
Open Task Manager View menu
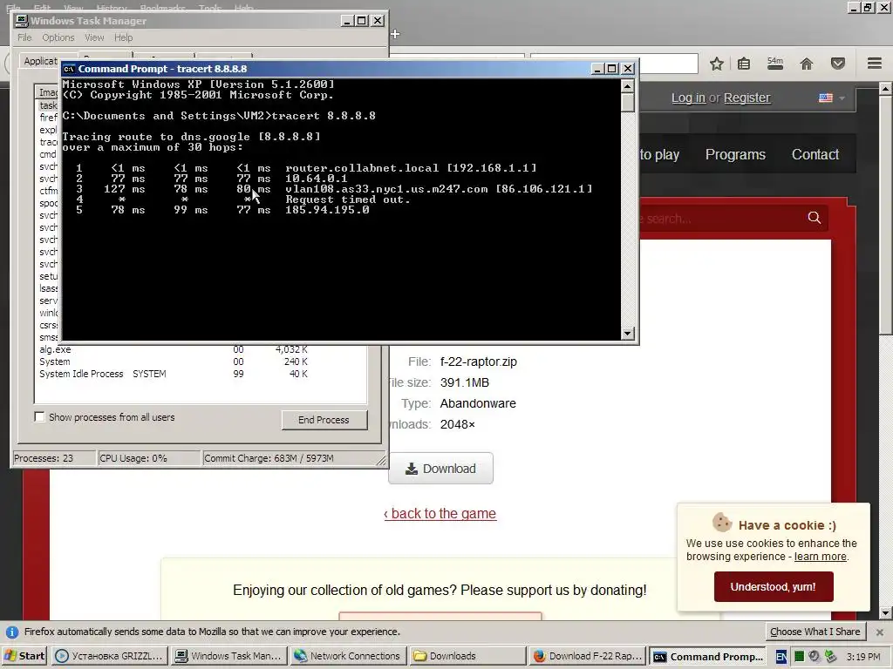pos(94,37)
